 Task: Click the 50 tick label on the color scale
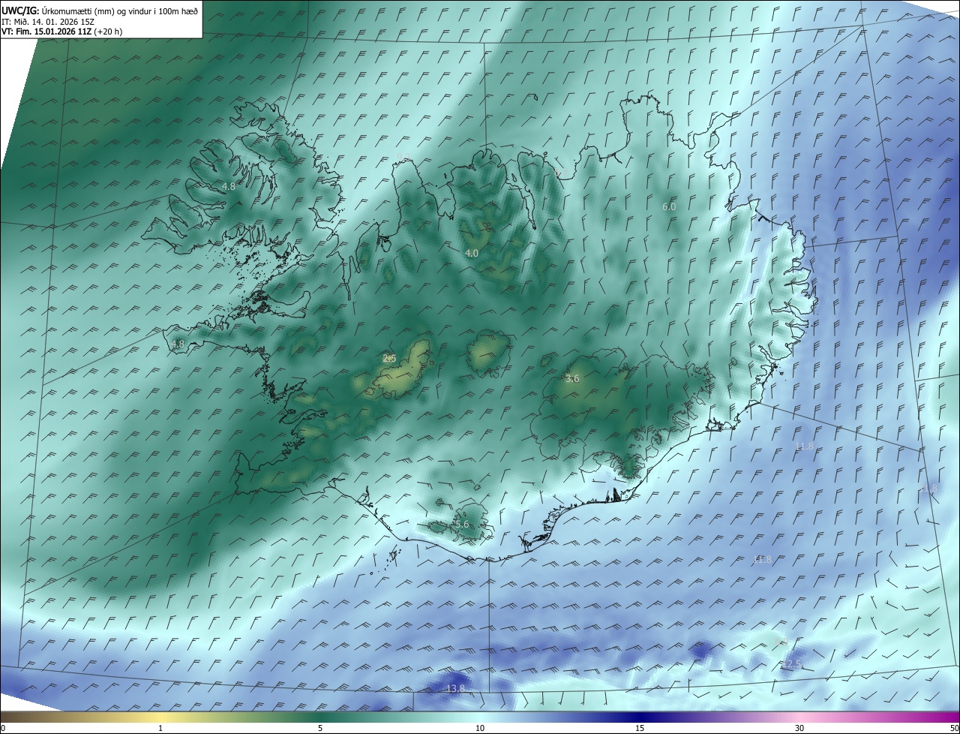coord(954,728)
